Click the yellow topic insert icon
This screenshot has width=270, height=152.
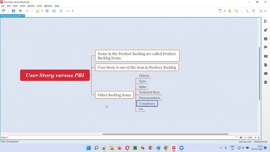click(38, 11)
